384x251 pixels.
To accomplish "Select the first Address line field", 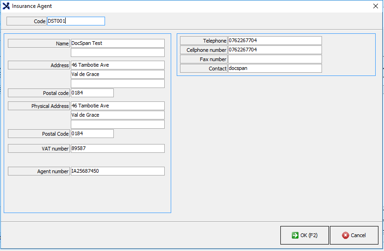I will coord(118,65).
